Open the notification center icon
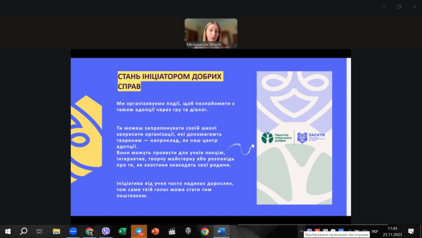This screenshot has height=238, width=422. pos(411,231)
